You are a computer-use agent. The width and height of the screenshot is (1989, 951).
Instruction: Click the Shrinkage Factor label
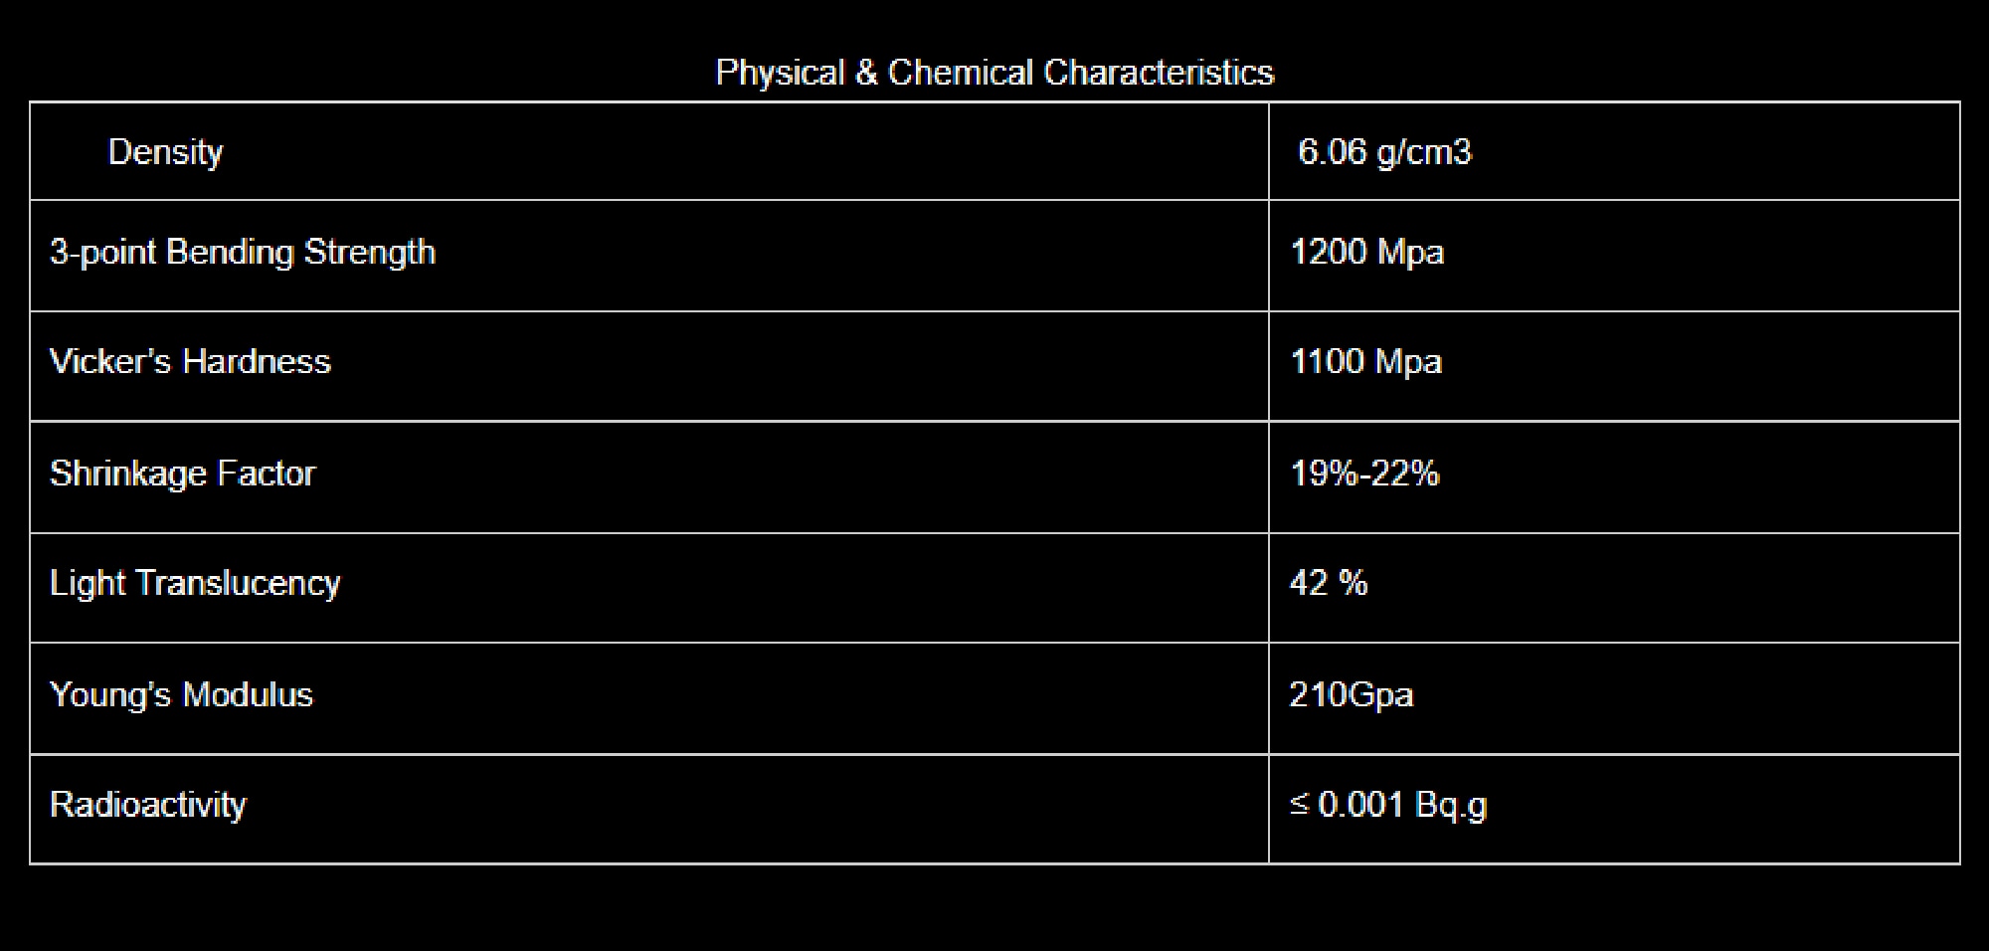pyautogui.click(x=182, y=474)
